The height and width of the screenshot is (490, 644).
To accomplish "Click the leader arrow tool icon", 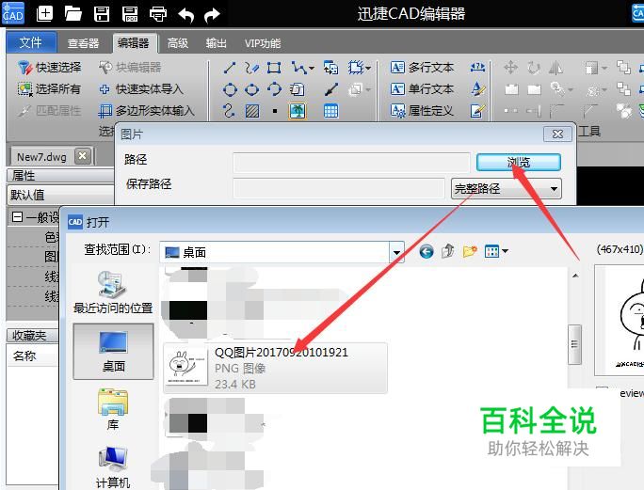I will point(331,89).
